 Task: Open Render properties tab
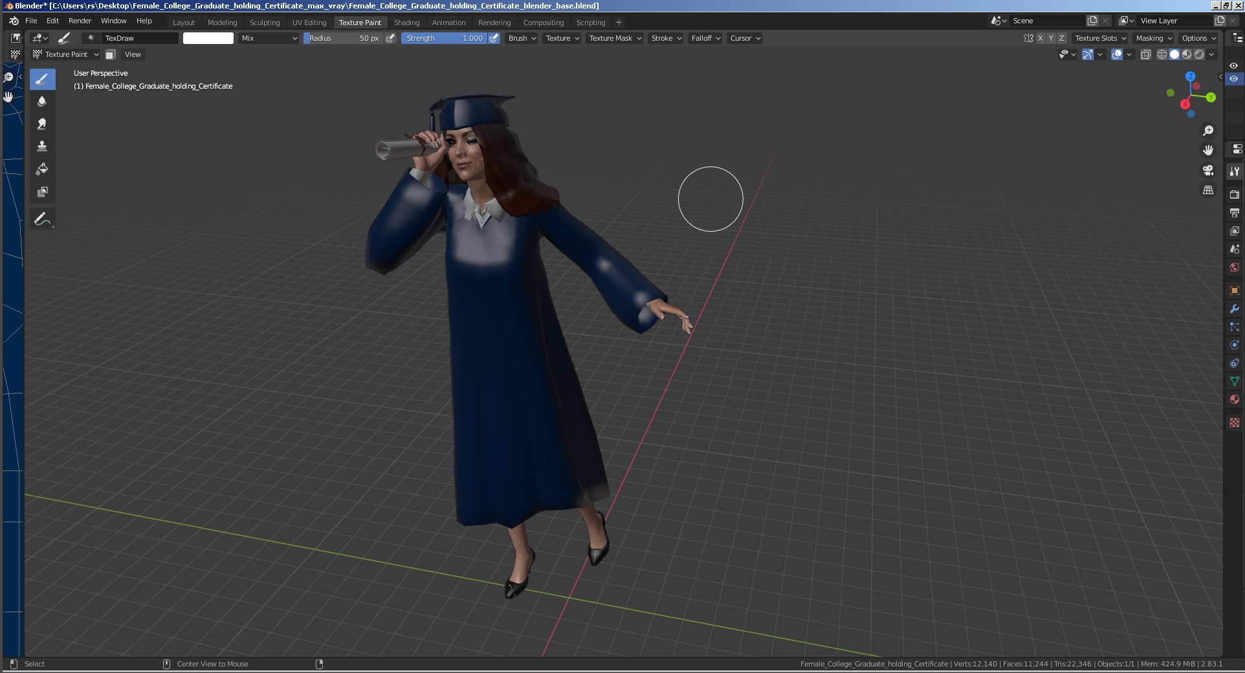1235,194
